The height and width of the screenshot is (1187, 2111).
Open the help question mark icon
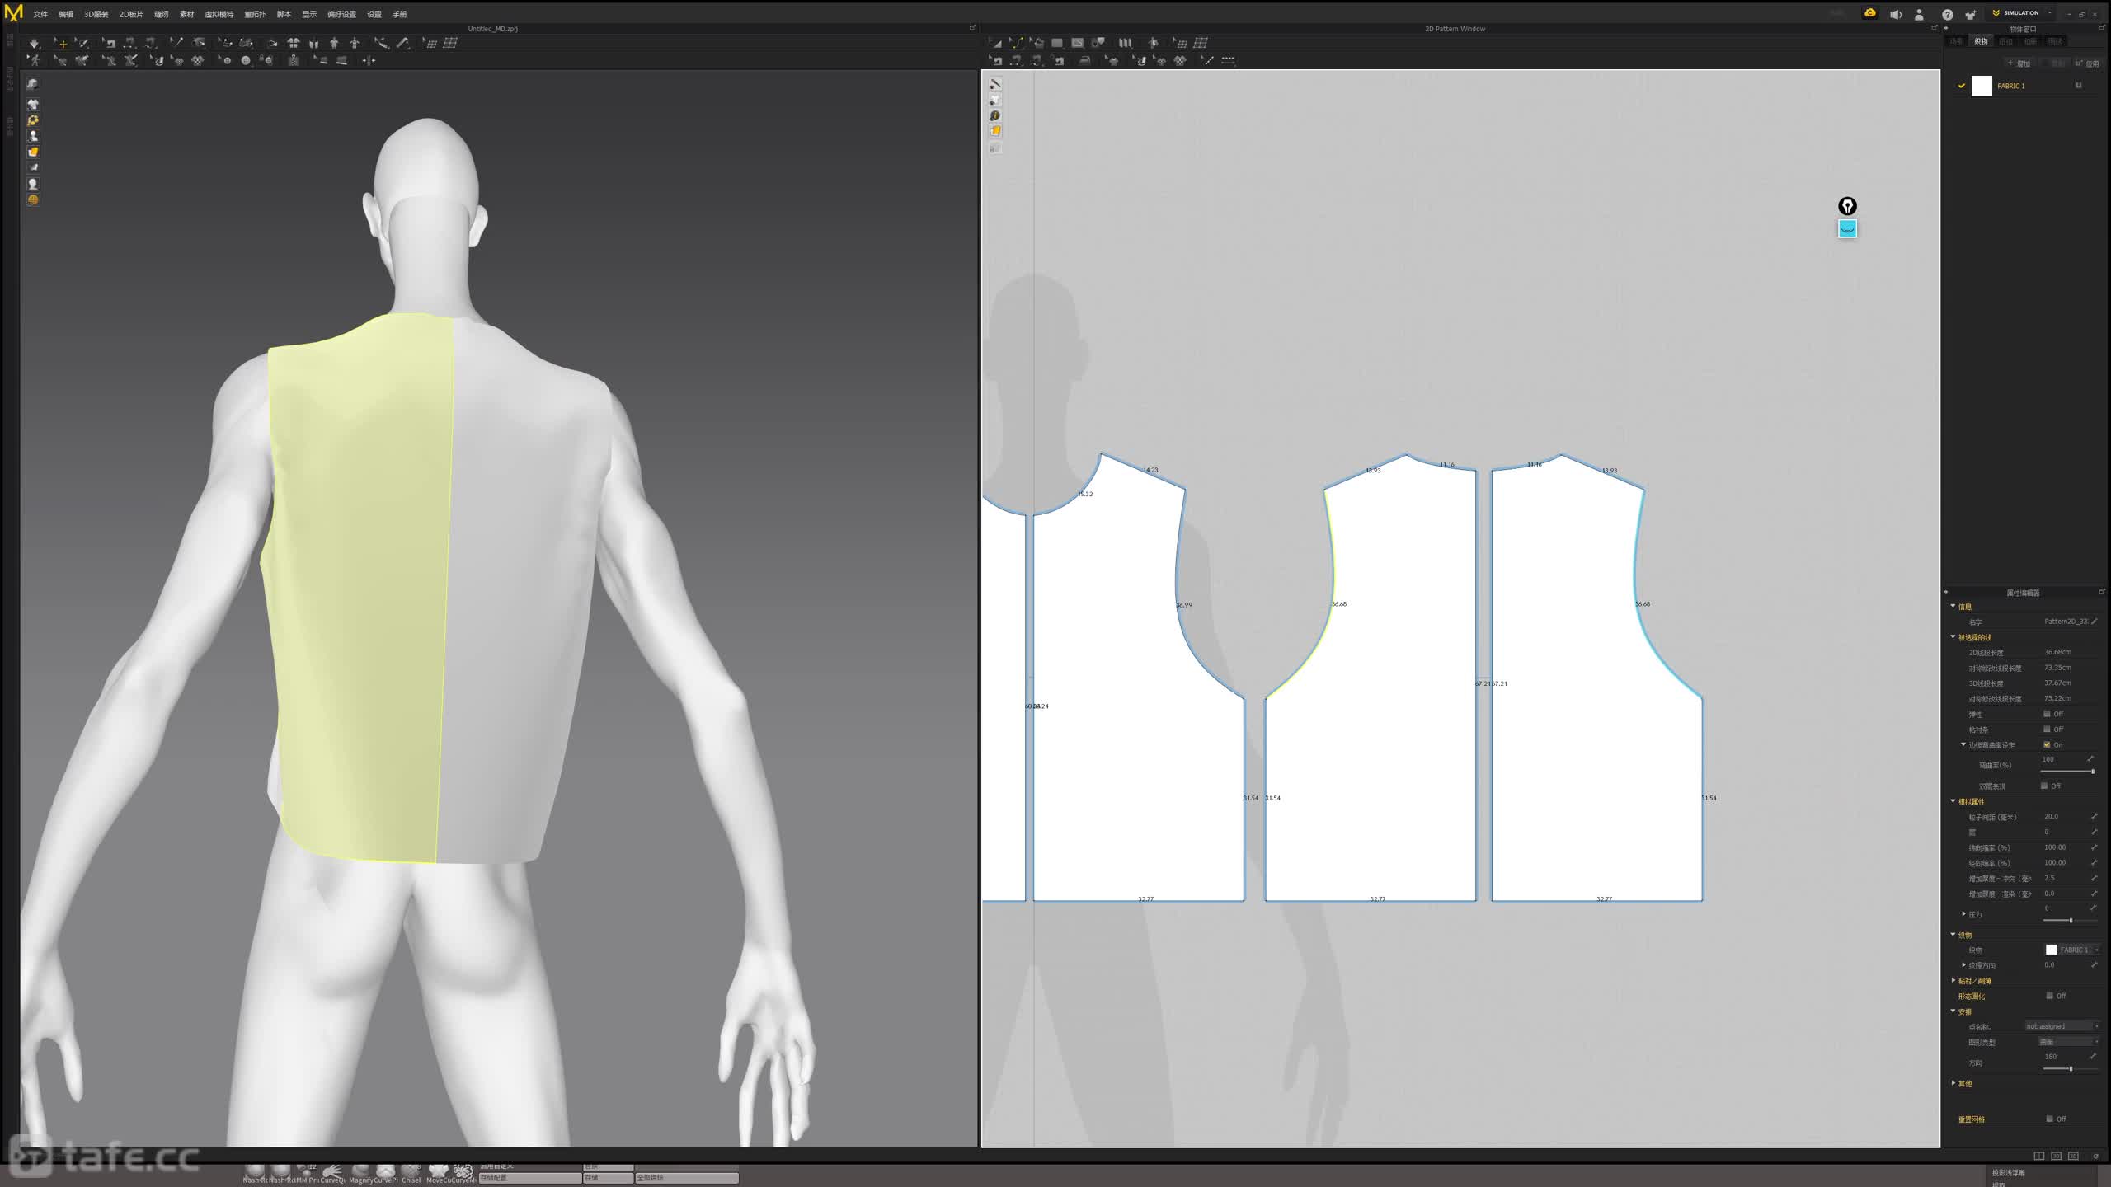click(1947, 14)
